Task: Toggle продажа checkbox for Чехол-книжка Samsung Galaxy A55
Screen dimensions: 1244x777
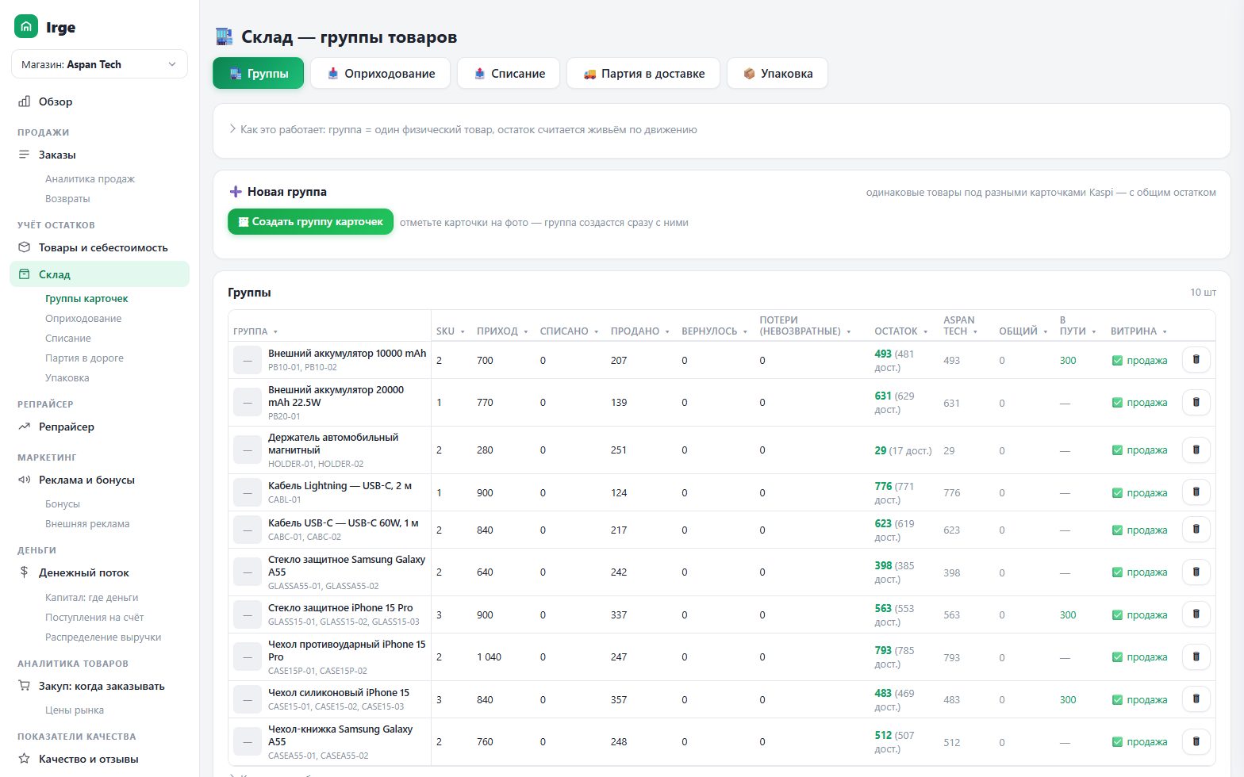Action: pyautogui.click(x=1117, y=742)
